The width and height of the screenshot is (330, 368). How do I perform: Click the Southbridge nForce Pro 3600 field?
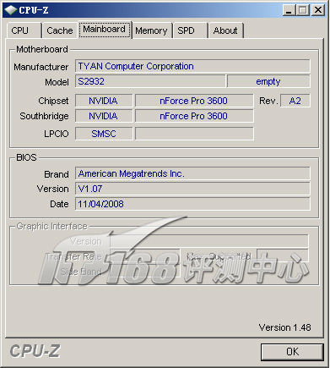coord(194,116)
